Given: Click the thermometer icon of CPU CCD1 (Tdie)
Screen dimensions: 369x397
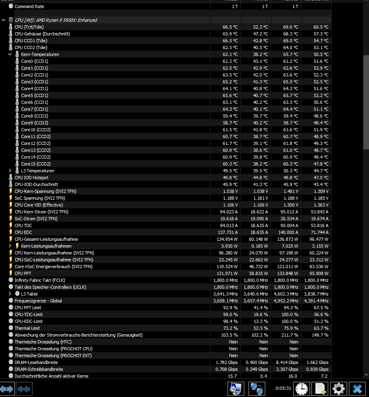Looking at the screenshot, I should [x=10, y=41].
